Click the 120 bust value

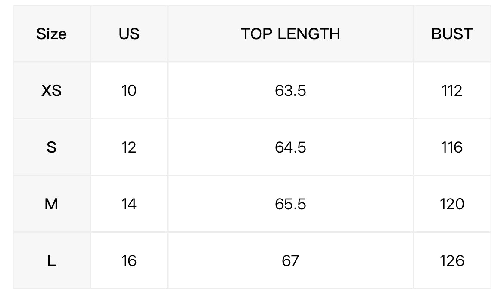point(452,204)
